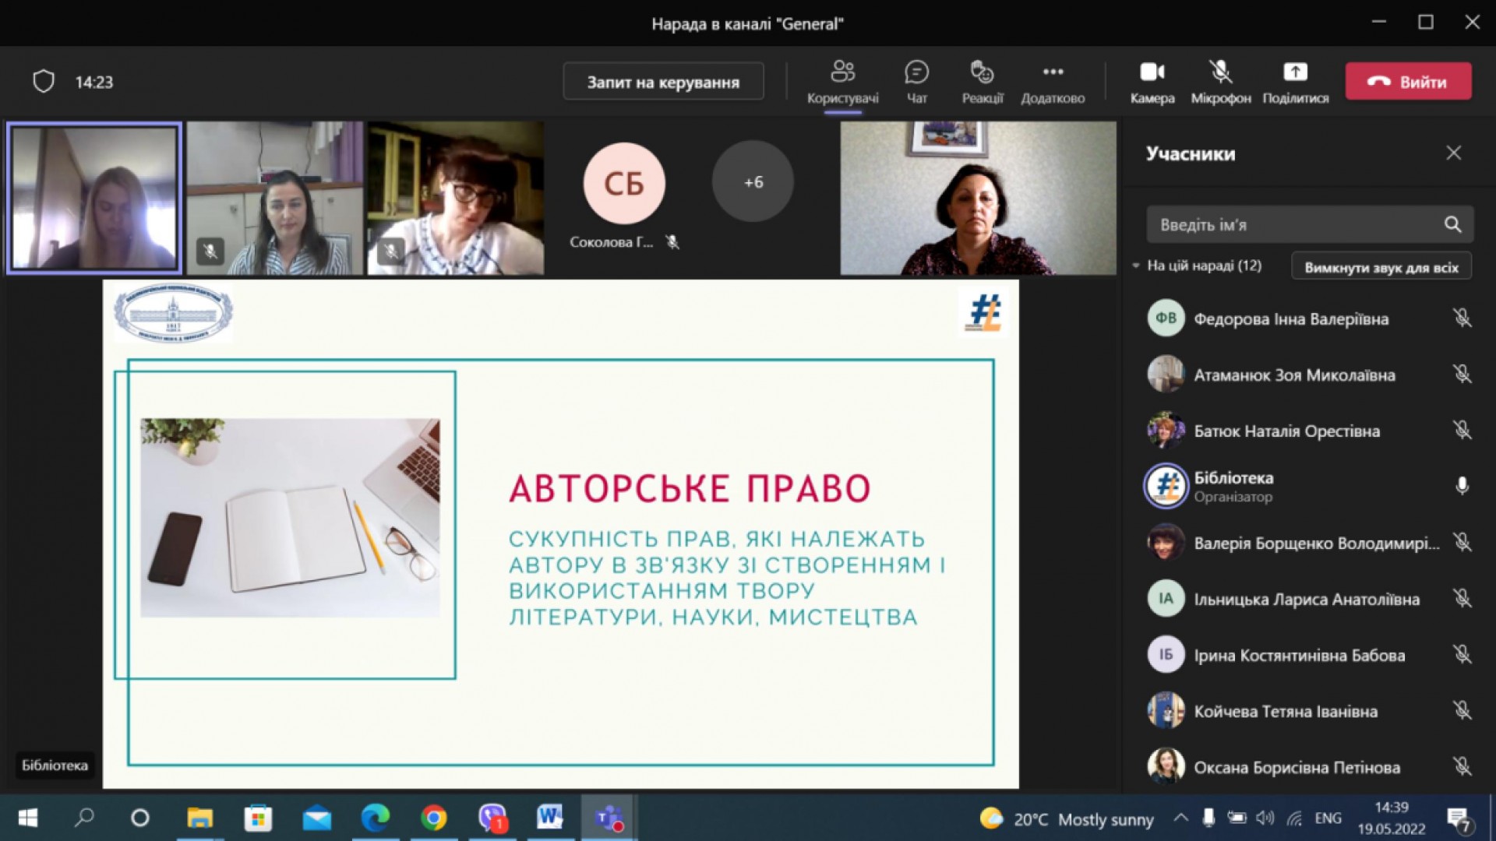Open Microsoft Word from the taskbar
Viewport: 1496px width, 841px height.
click(x=549, y=818)
